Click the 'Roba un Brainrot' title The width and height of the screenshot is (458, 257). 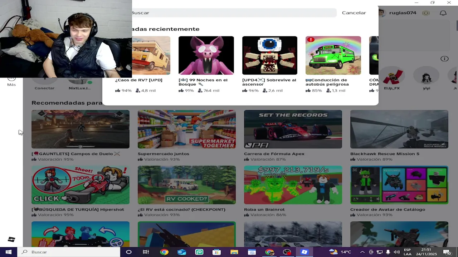point(264,210)
